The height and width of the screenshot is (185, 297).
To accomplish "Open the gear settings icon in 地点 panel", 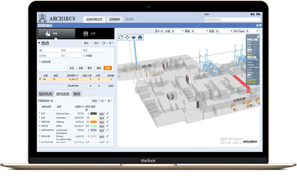I will pyautogui.click(x=110, y=43).
